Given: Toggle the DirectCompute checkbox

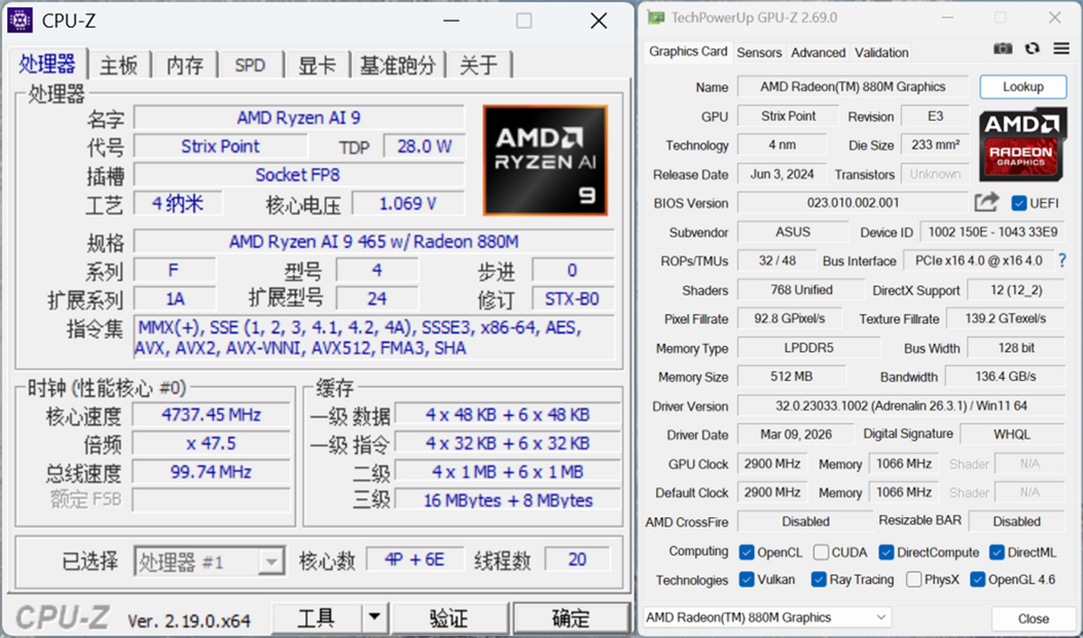Looking at the screenshot, I should tap(886, 552).
